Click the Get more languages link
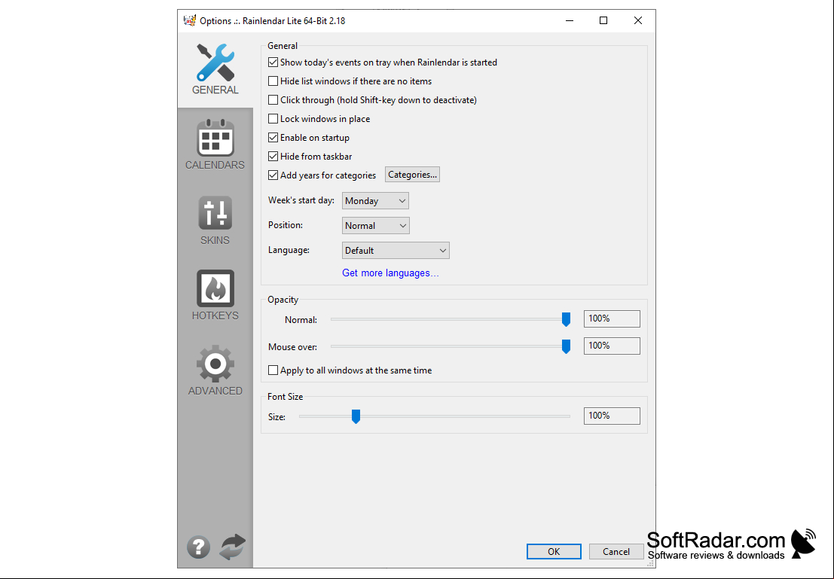834x579 pixels. point(390,273)
